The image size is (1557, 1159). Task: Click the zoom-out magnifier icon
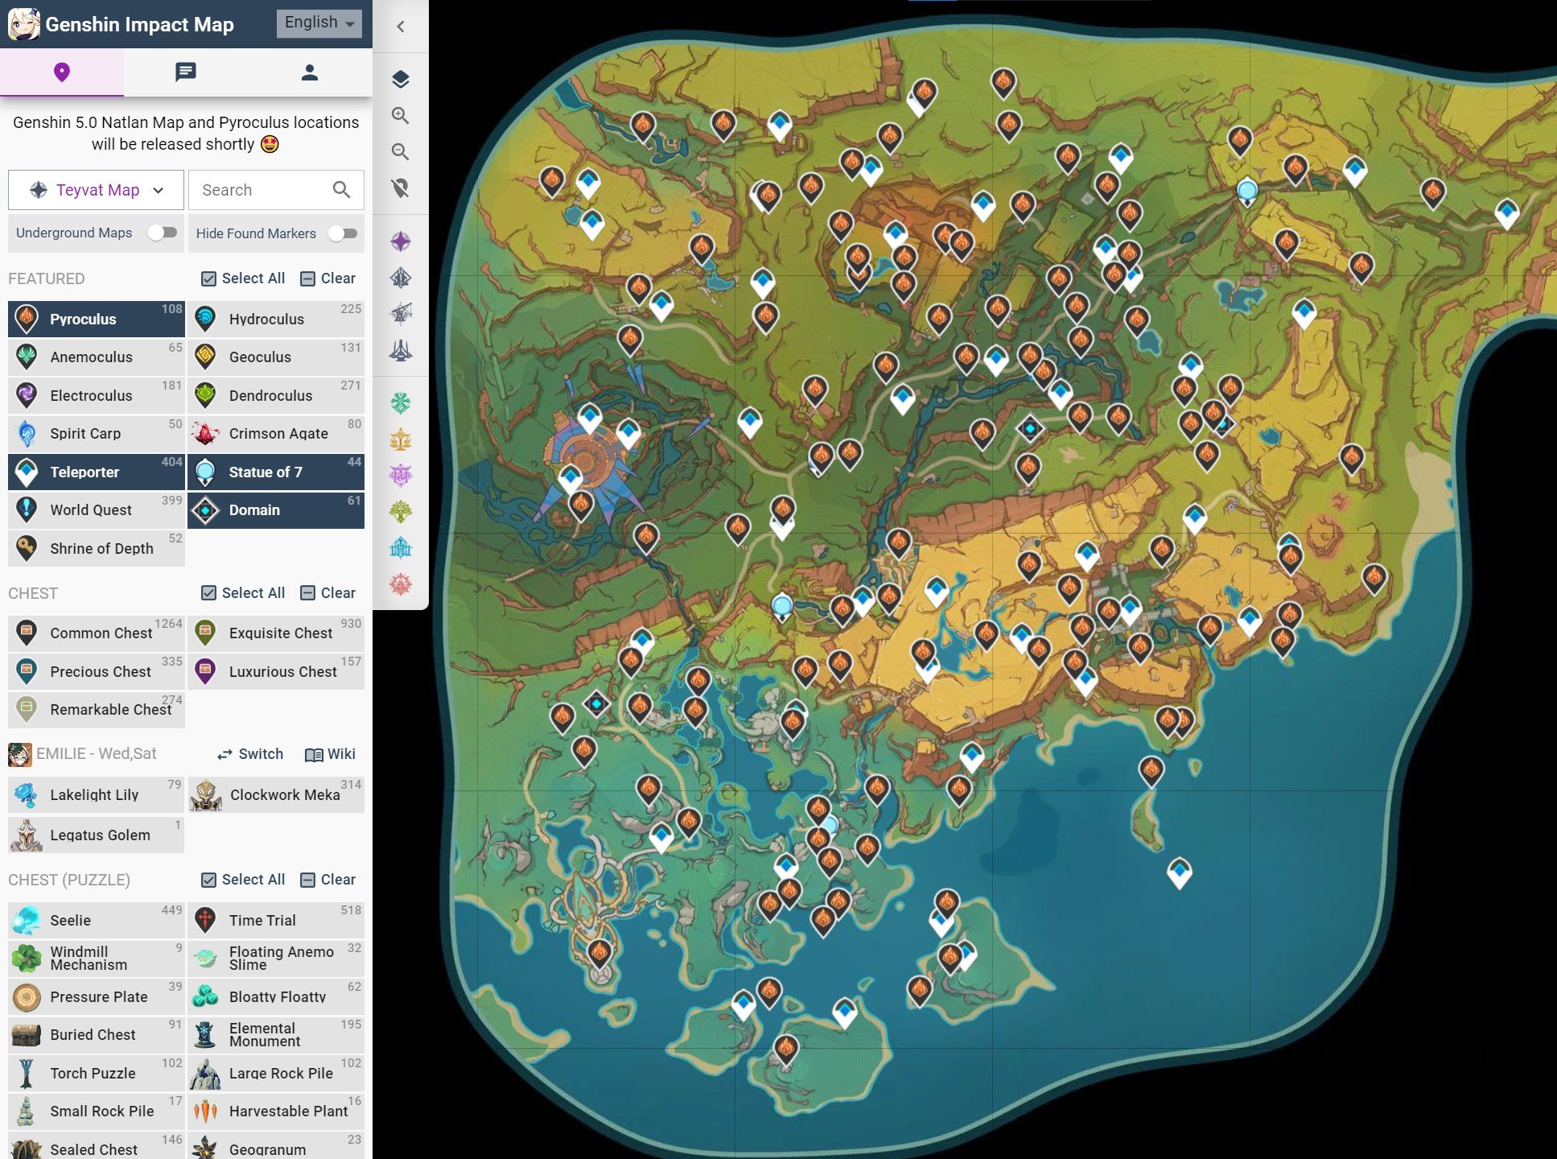(x=400, y=151)
